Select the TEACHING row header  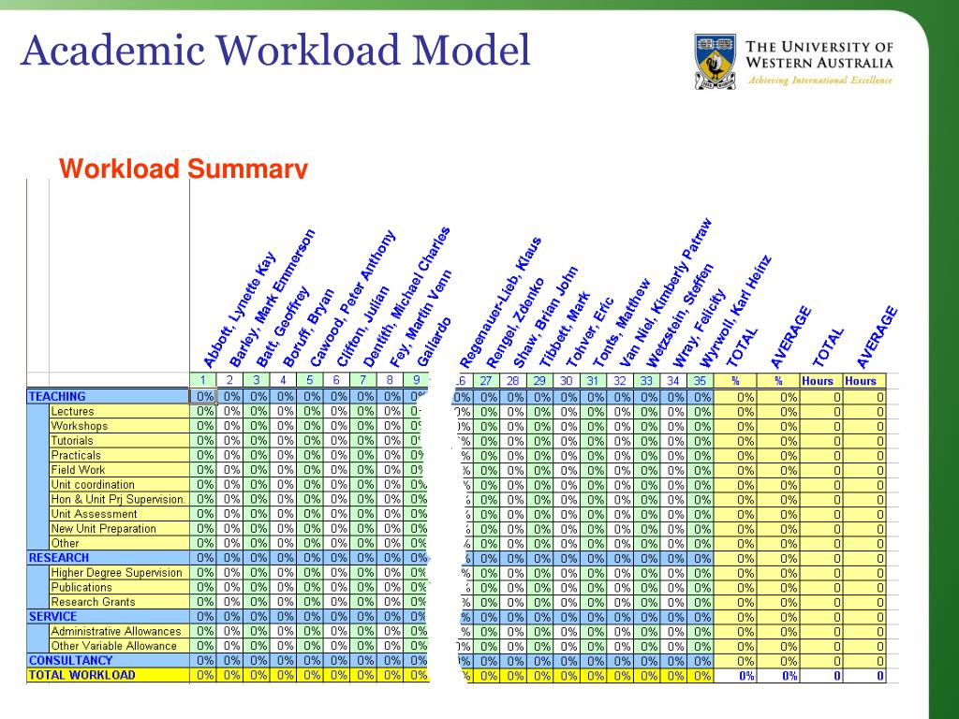109,396
